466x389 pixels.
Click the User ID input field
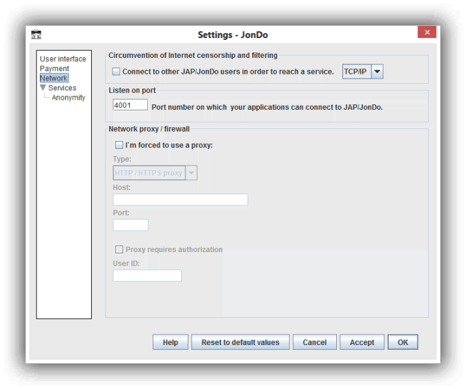147,275
